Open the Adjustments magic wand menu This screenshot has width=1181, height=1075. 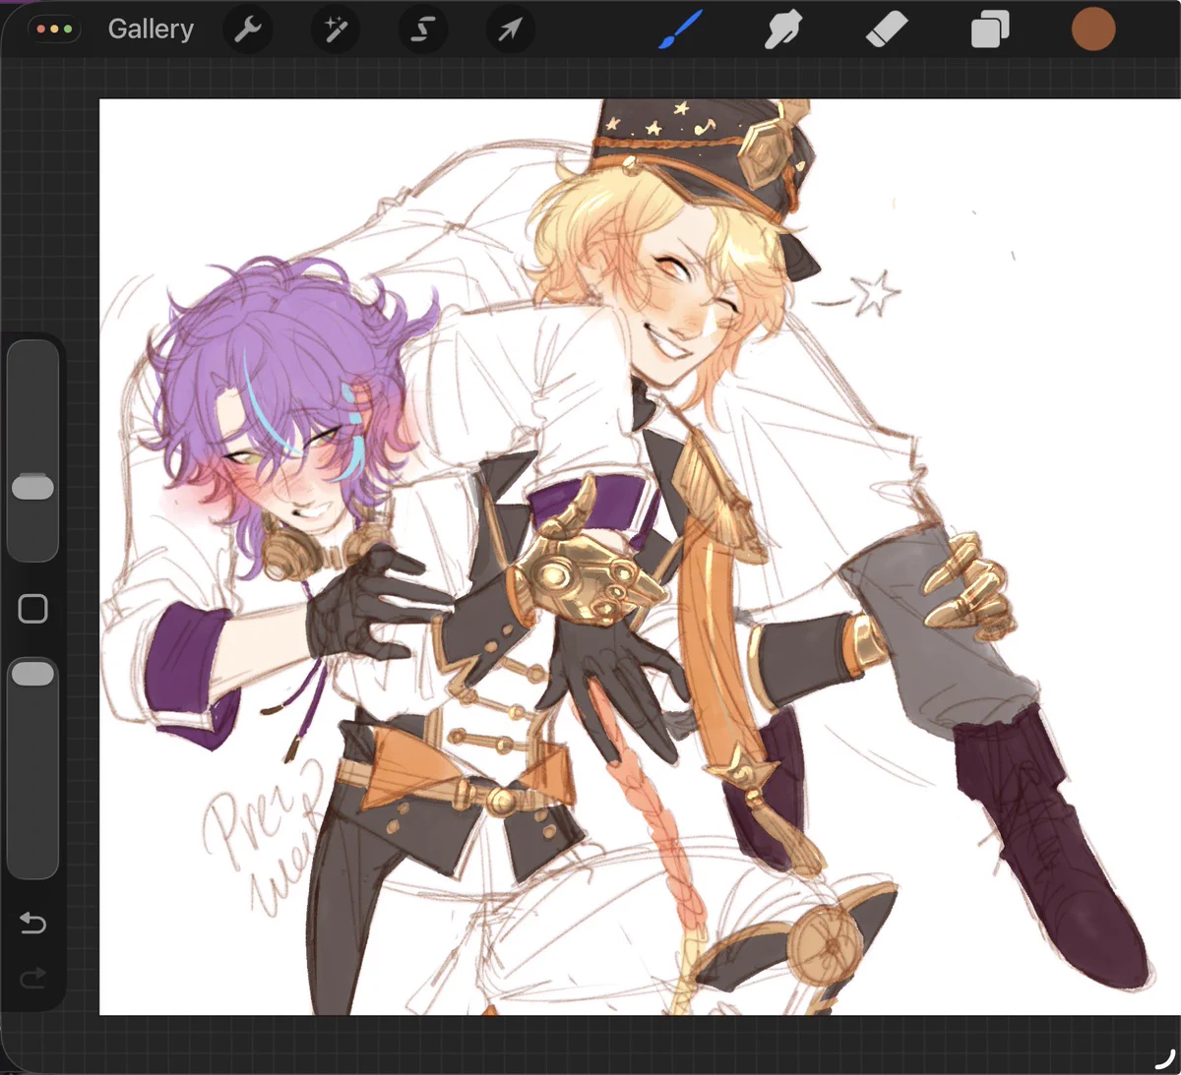(336, 30)
